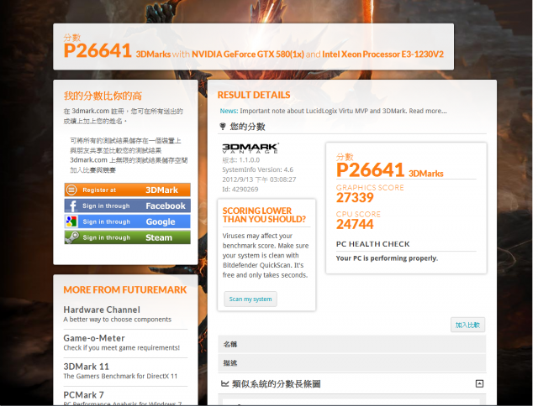Image resolution: width=538 pixels, height=406 pixels.
Task: Click the MORE FROM FUTUREMARK heading
Action: click(x=125, y=289)
